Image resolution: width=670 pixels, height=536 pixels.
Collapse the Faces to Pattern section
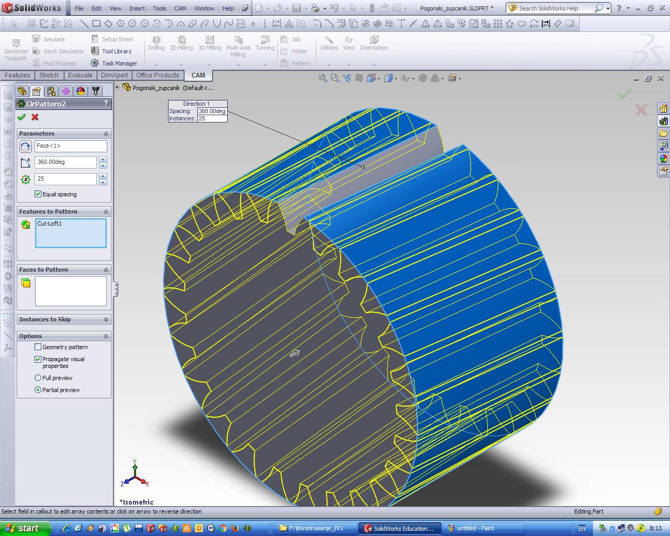[106, 270]
